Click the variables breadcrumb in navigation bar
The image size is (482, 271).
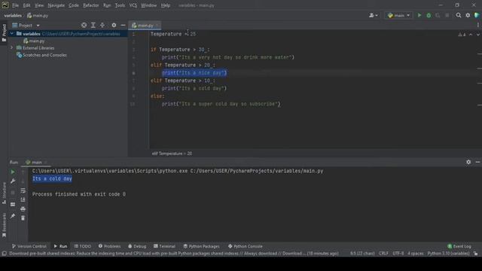pos(13,15)
